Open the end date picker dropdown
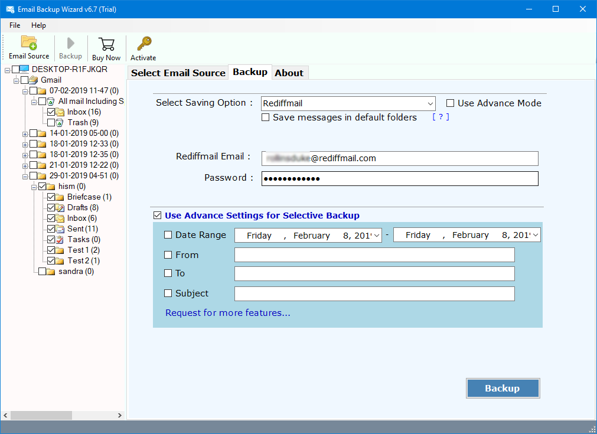 pos(536,235)
